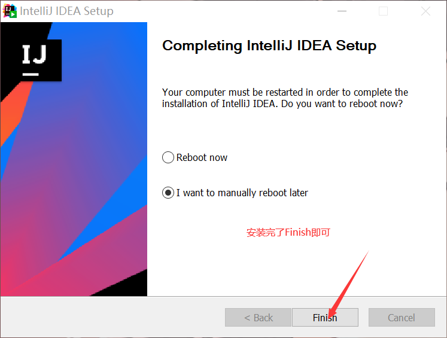
Task: Click "I want to manually reboot later" label
Action: (x=242, y=193)
